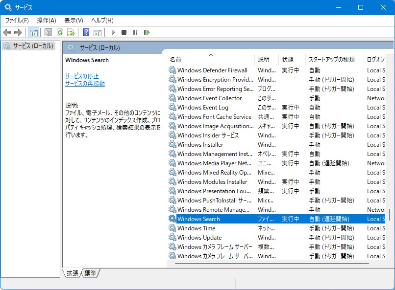Image resolution: width=395 pixels, height=290 pixels.
Task: Click the vertical scrollbar thumb in services list
Action: click(390, 215)
